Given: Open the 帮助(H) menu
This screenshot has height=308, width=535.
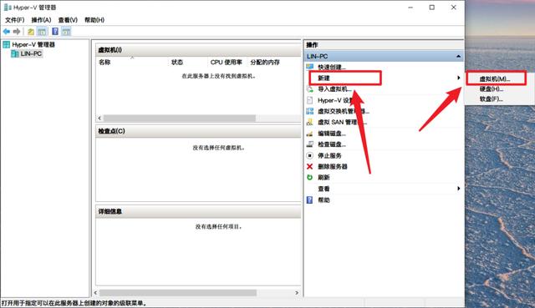Looking at the screenshot, I should tap(94, 20).
